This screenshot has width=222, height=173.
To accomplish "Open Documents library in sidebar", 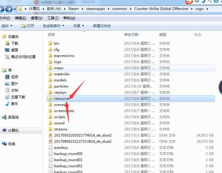I will [x=12, y=90].
